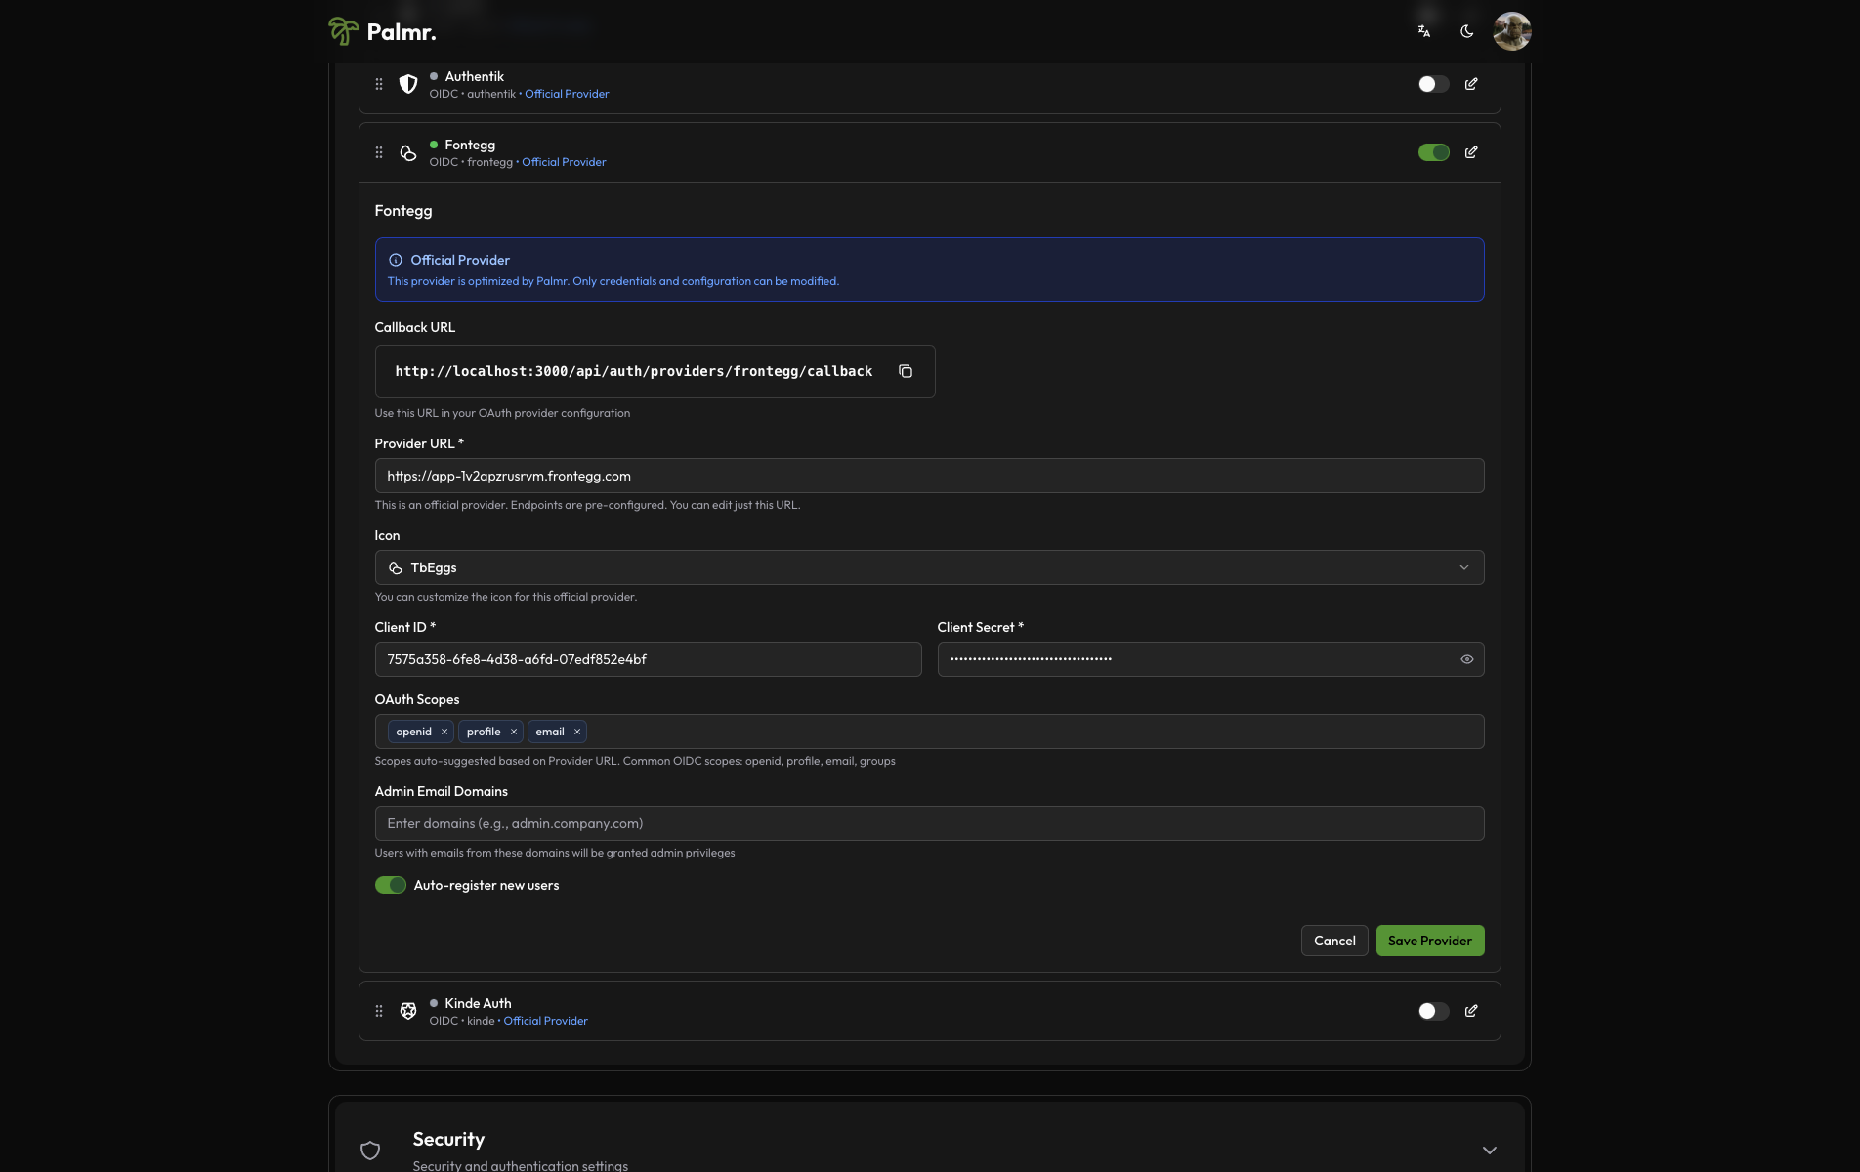Click Official Provider link under Kinde Auth
This screenshot has width=1860, height=1172.
pos(545,1021)
